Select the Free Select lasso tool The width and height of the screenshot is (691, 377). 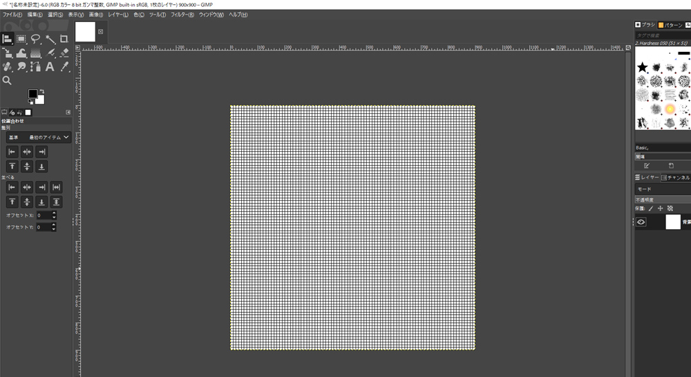36,39
